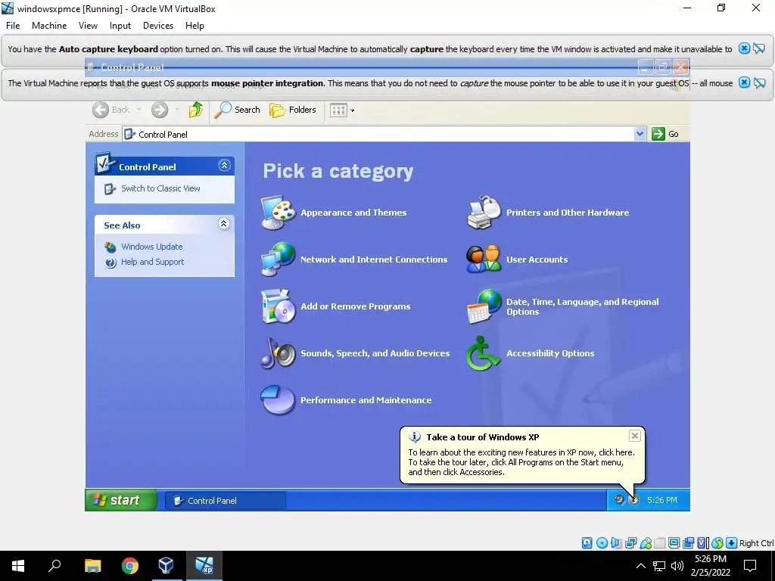The width and height of the screenshot is (775, 581).
Task: Click the Back toolbar button
Action: point(111,110)
